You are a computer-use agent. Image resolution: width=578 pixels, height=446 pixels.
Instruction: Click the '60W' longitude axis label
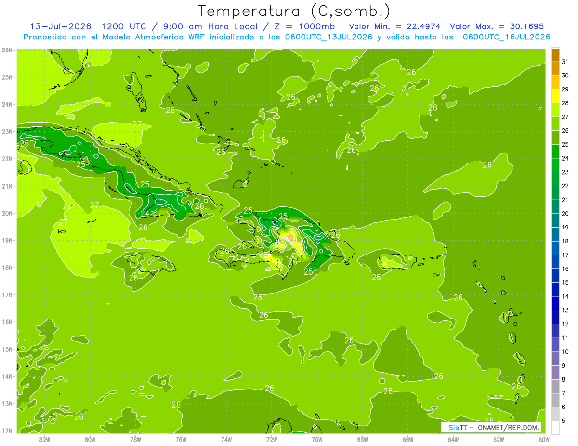tap(544, 439)
